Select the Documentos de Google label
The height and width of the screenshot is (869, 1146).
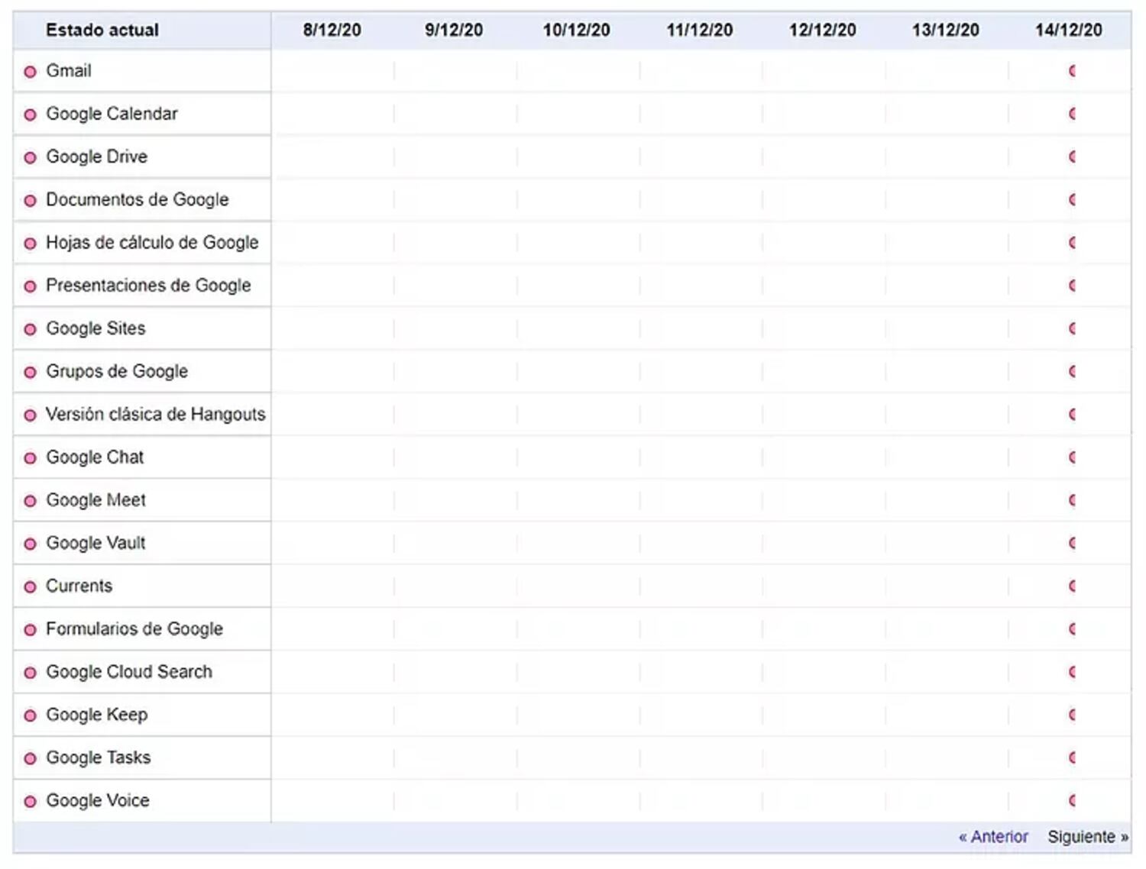[138, 199]
